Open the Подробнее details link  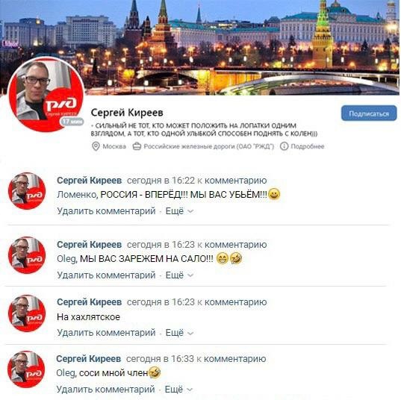(308, 146)
